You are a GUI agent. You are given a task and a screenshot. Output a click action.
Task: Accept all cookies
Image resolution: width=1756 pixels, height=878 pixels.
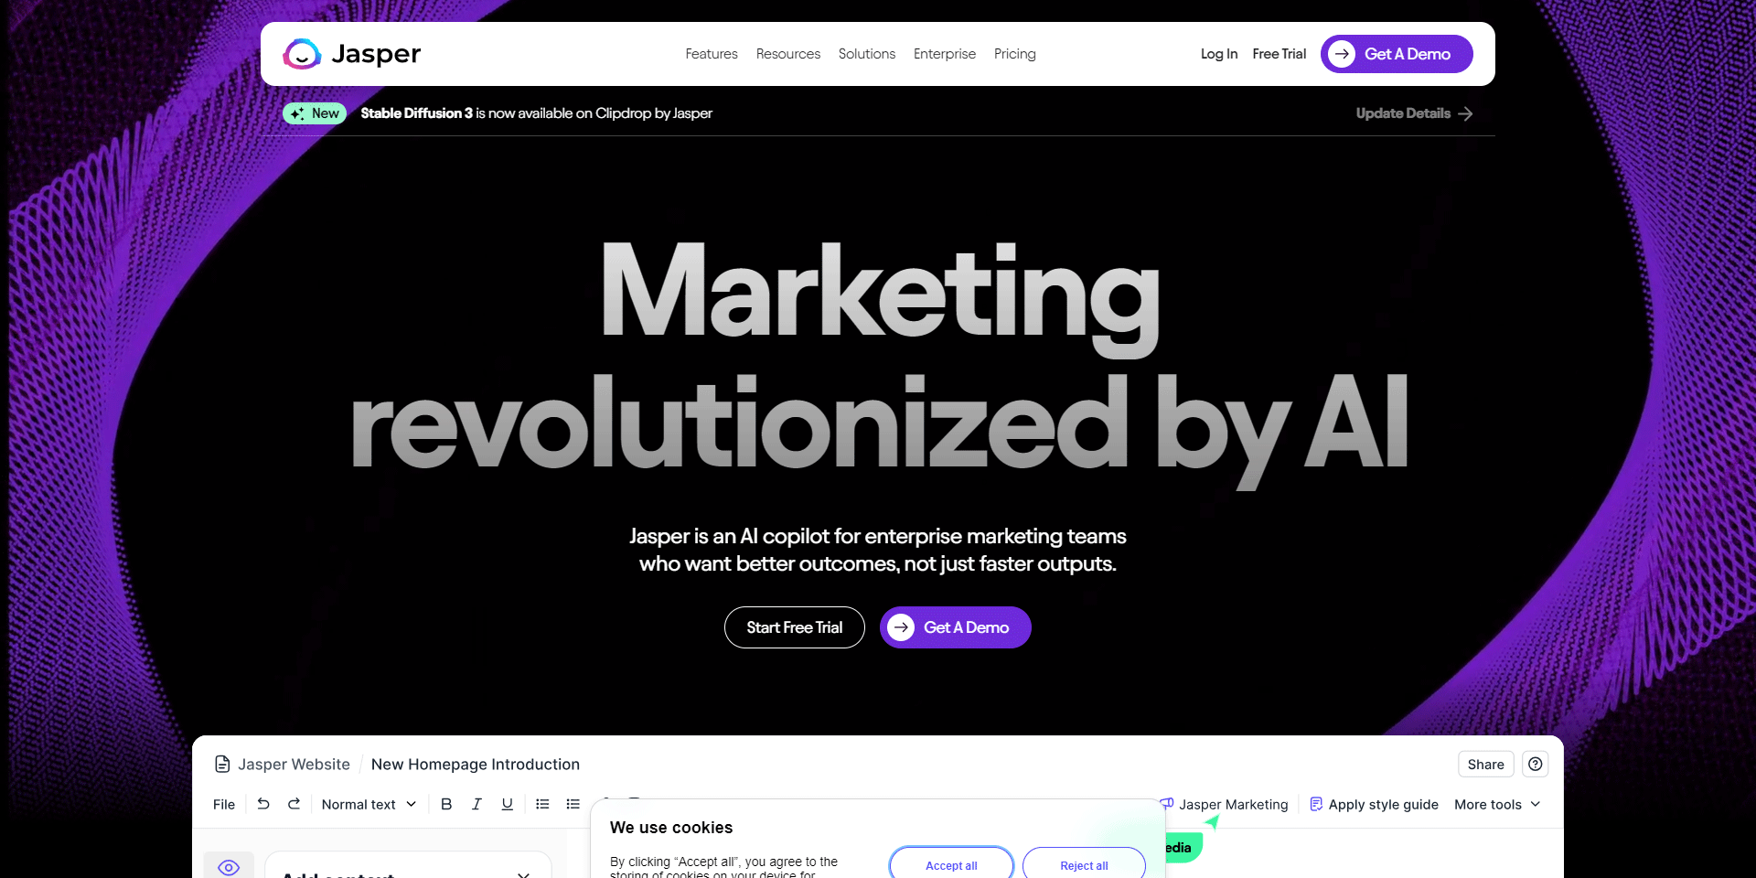pos(951,865)
